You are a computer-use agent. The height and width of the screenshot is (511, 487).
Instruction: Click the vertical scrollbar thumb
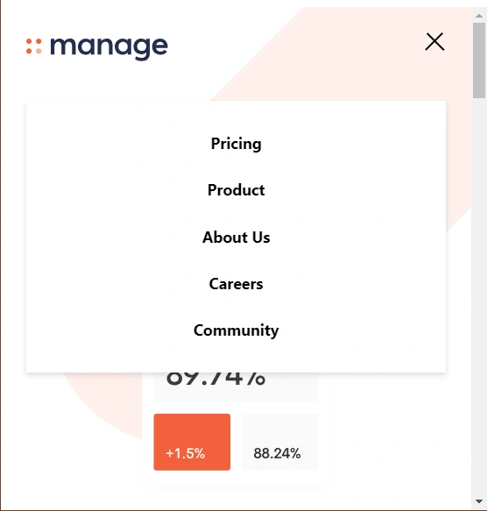479,60
